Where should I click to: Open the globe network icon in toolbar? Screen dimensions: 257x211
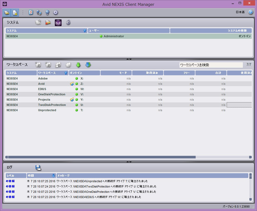[47, 12]
